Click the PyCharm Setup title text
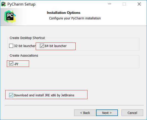The width and height of the screenshot is (147, 120). [x=21, y=4]
